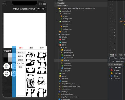Switch to the 素材 tab

tap(42, 48)
